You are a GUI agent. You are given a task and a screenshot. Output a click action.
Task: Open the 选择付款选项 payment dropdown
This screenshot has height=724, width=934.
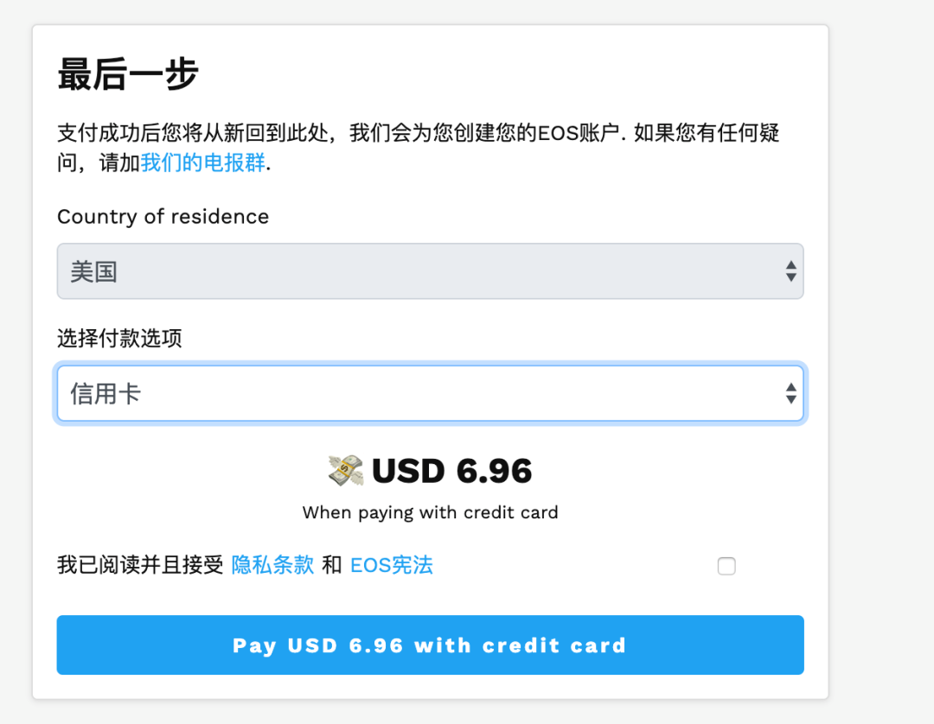pyautogui.click(x=430, y=393)
